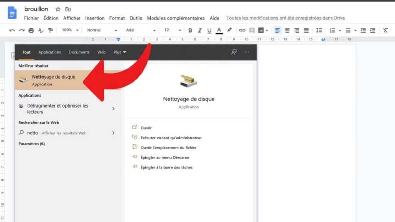Open the Insertion menu
The height and width of the screenshot is (222, 395).
pyautogui.click(x=95, y=18)
